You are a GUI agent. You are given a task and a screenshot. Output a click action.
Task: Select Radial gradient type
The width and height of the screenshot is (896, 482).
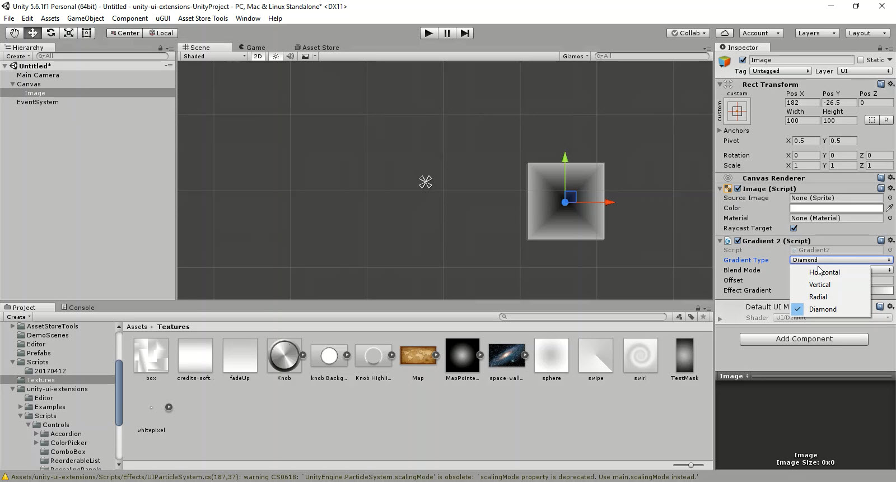830,297
